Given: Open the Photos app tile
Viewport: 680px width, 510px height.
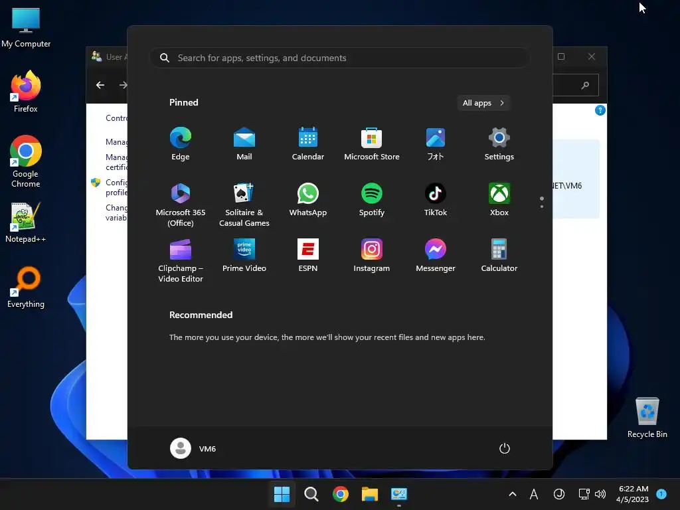Looking at the screenshot, I should (436, 144).
